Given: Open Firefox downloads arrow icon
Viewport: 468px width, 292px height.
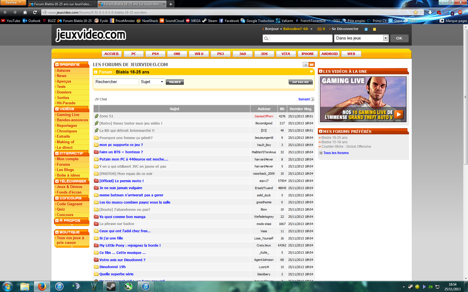Looking at the screenshot, I should pyautogui.click(x=430, y=12).
